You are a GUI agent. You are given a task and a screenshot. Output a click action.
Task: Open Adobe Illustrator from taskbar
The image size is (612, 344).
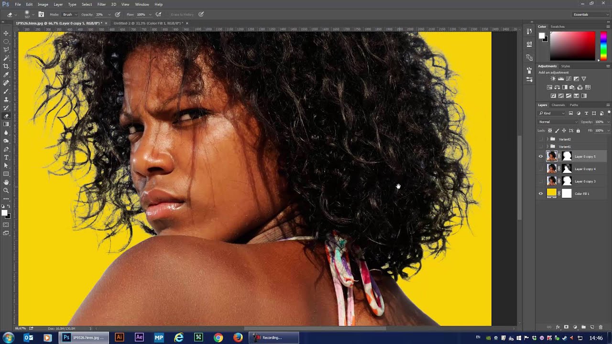[120, 338]
